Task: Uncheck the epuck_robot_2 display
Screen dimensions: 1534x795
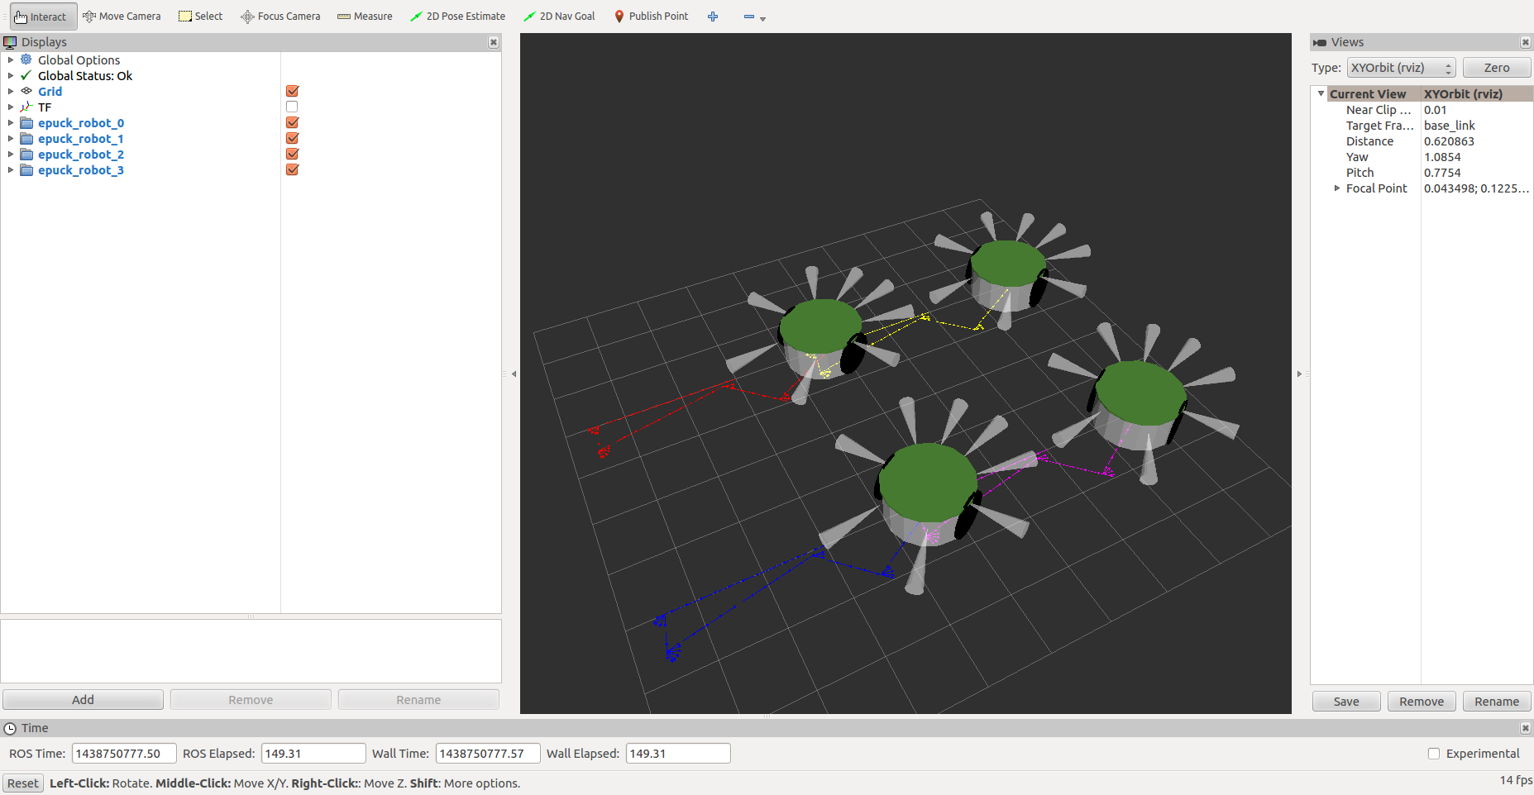Action: [x=292, y=155]
